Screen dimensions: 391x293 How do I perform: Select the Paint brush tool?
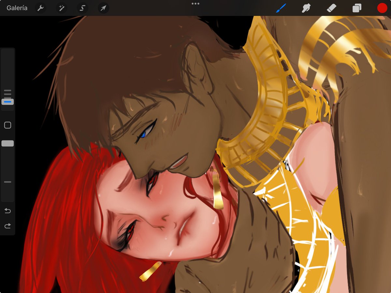pos(281,8)
